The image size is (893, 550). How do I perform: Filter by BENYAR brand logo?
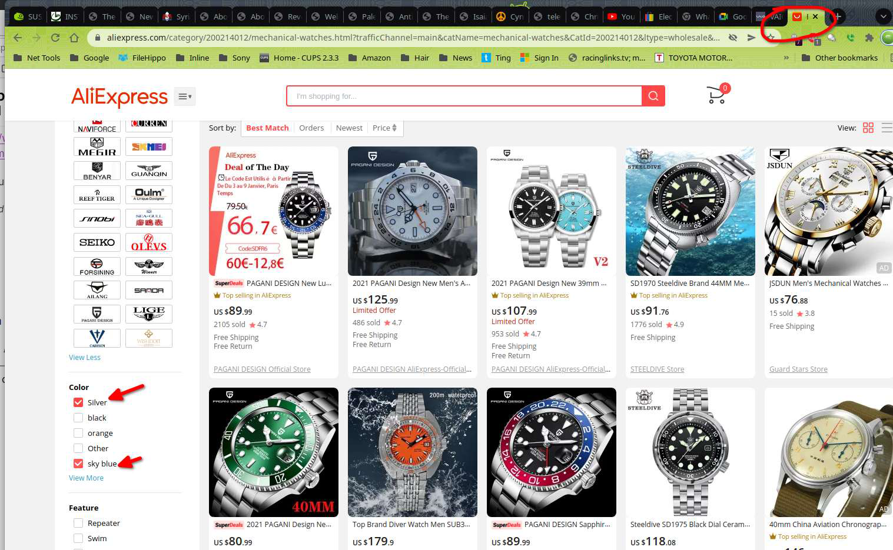(97, 171)
